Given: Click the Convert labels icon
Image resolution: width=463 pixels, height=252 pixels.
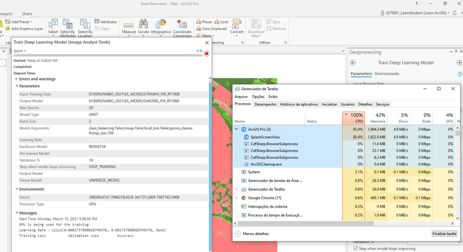Looking at the screenshot, I should [237, 24].
